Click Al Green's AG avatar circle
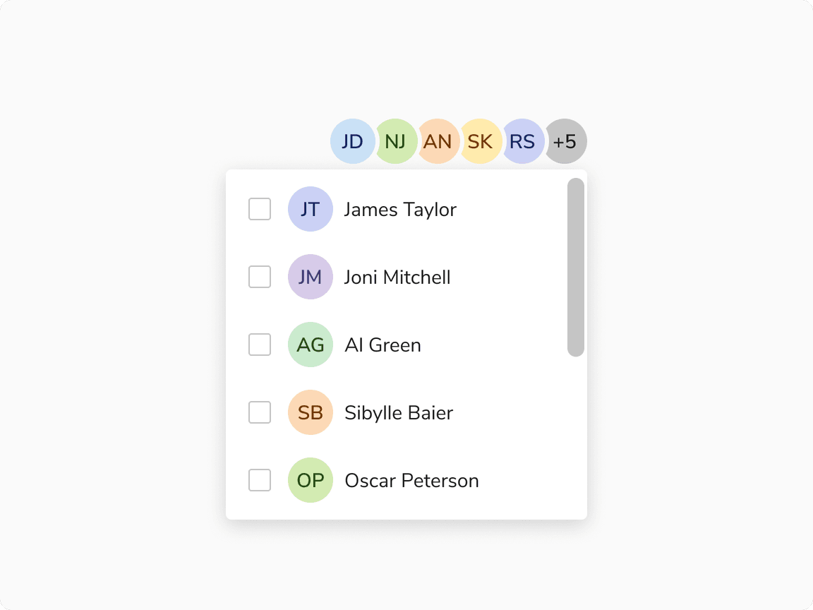The width and height of the screenshot is (813, 610). (311, 345)
